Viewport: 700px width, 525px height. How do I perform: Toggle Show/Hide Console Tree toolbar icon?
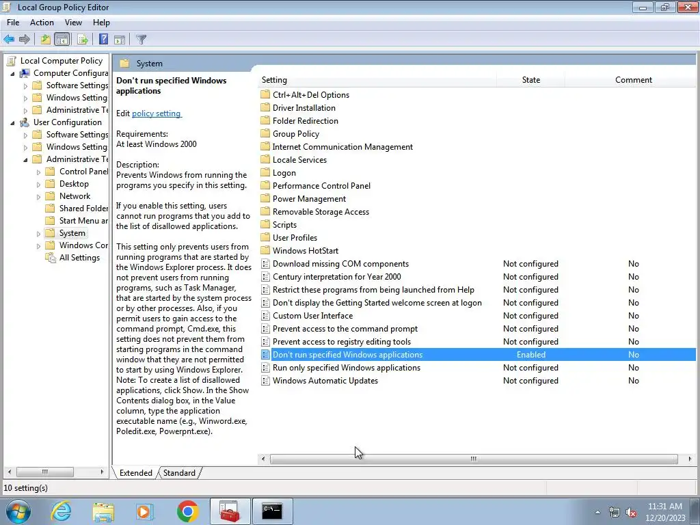pyautogui.click(x=62, y=39)
